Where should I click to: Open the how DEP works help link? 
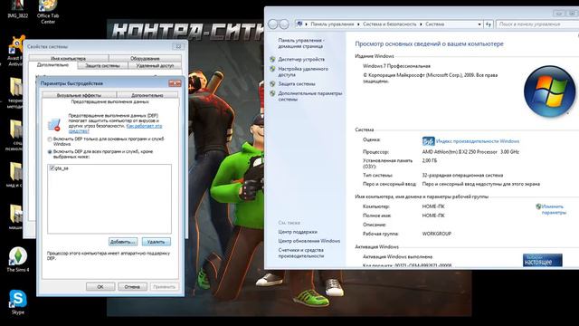[x=115, y=129]
